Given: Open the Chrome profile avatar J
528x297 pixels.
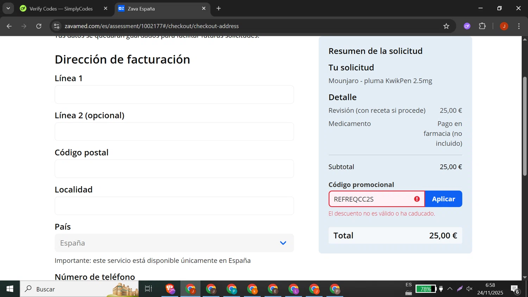Looking at the screenshot, I should click(504, 26).
